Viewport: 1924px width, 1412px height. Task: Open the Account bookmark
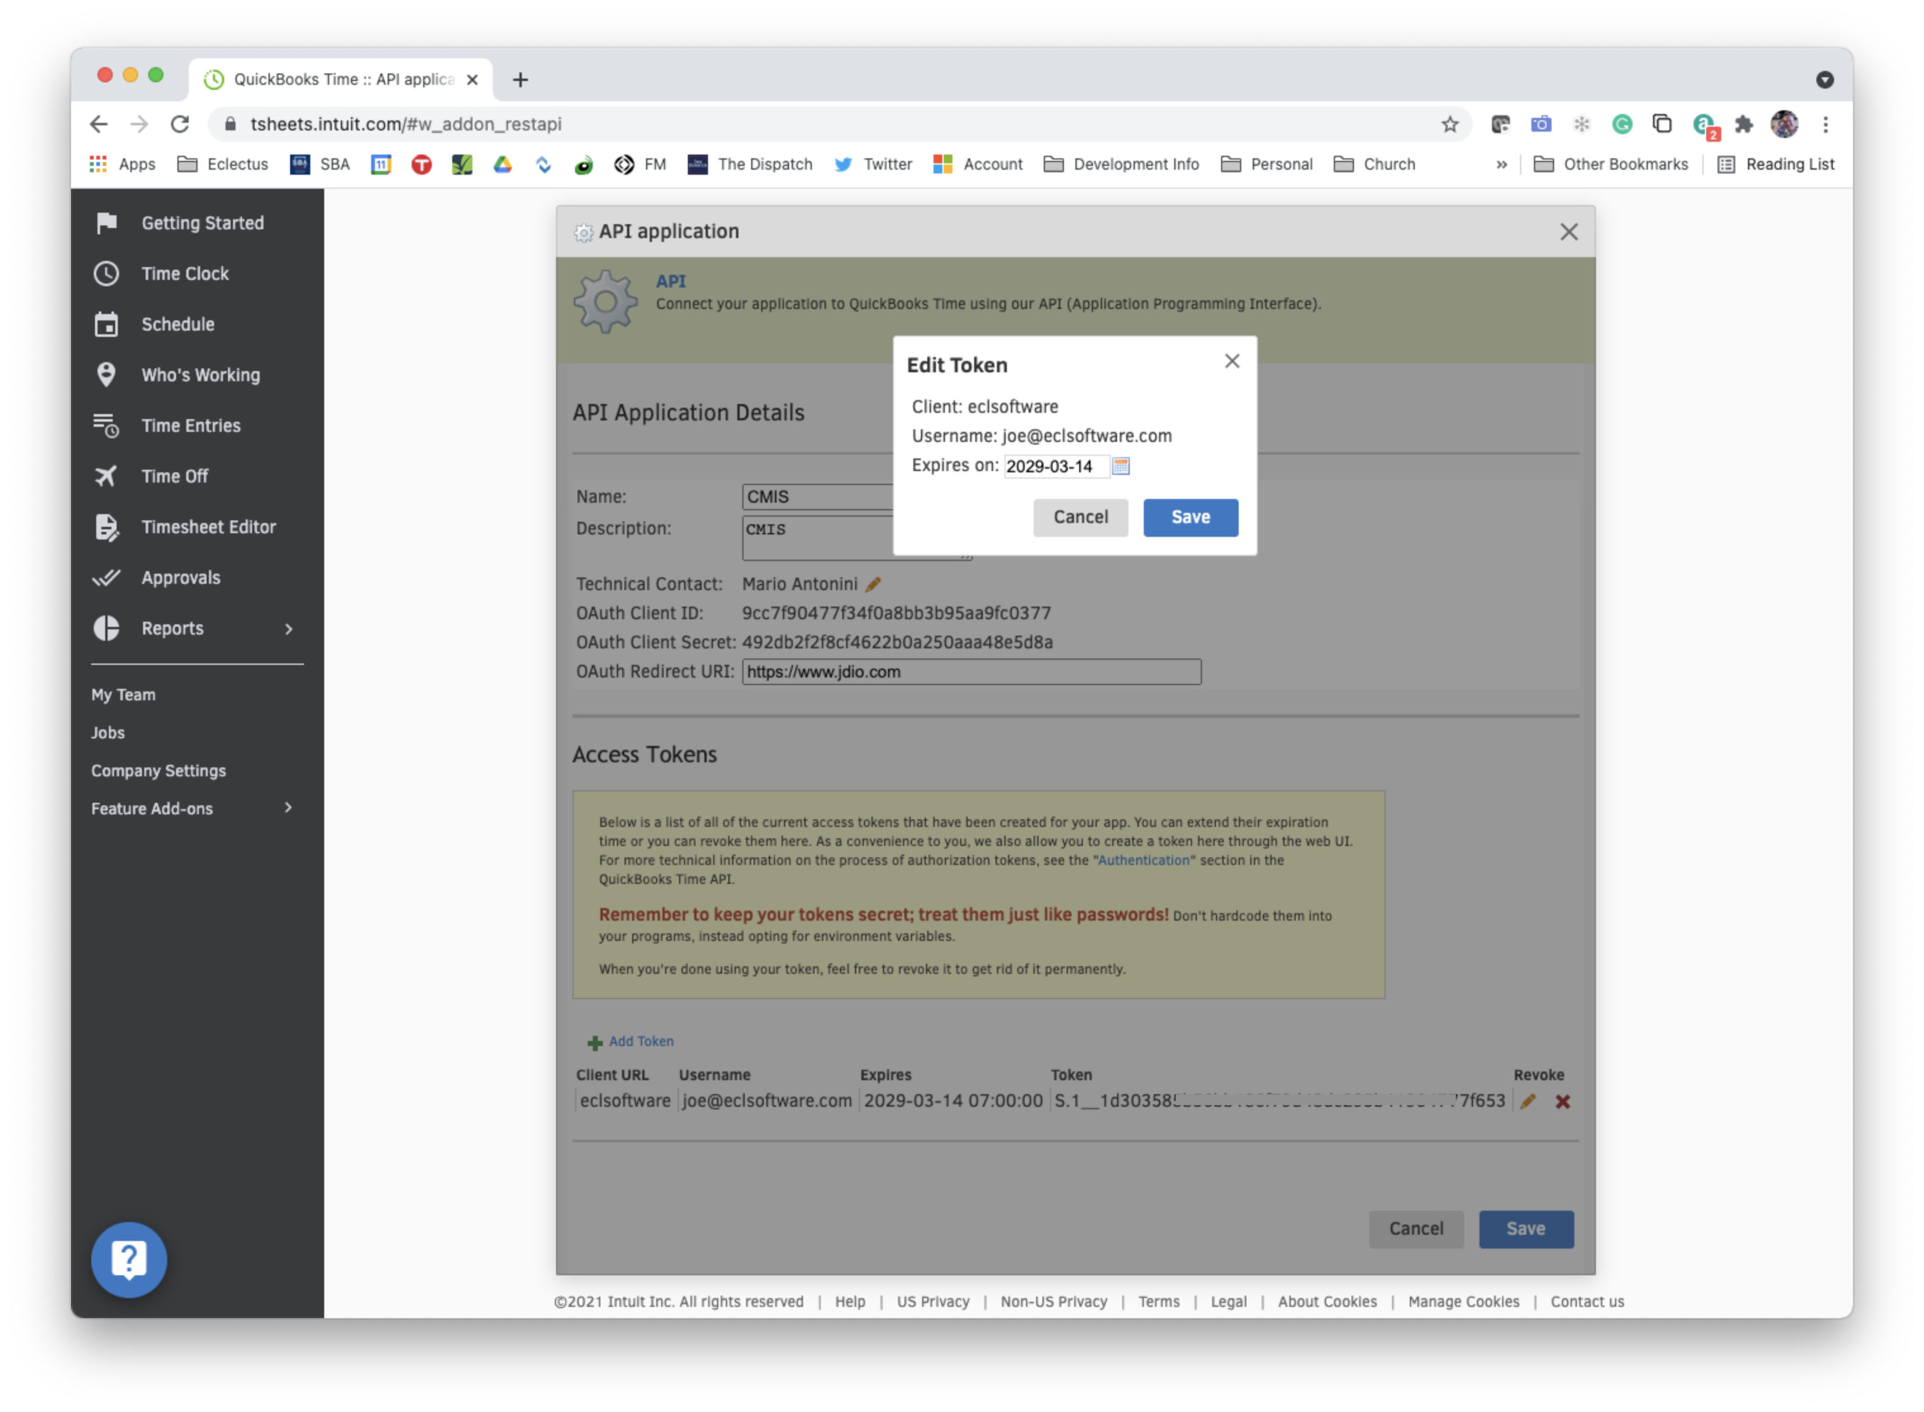(977, 164)
